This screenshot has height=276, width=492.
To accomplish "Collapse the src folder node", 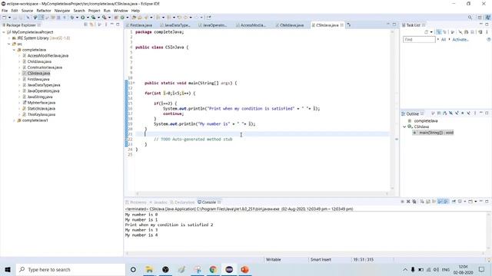I will click(x=9, y=44).
